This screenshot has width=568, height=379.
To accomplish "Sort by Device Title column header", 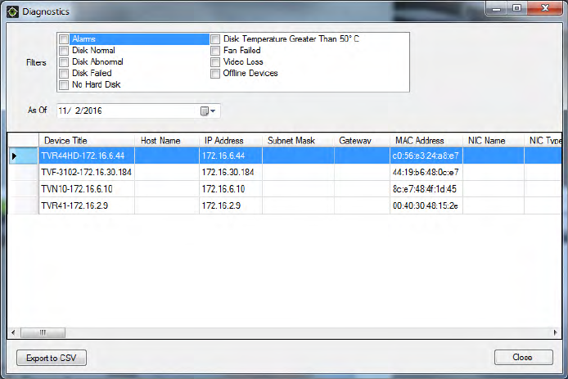I will pos(87,141).
